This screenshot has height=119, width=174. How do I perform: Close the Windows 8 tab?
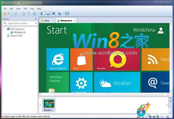[x=74, y=20]
